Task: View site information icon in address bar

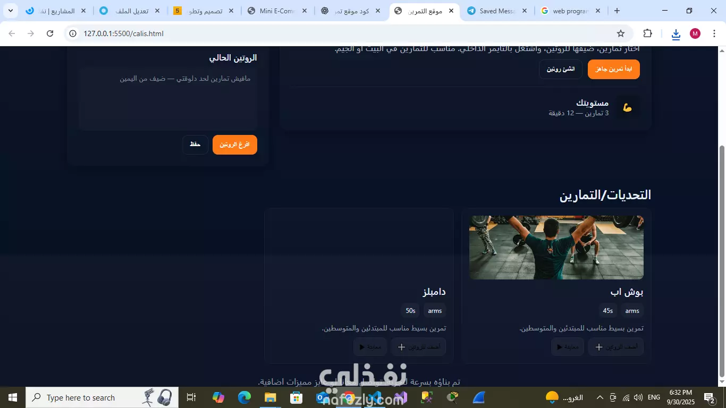Action: tap(73, 33)
